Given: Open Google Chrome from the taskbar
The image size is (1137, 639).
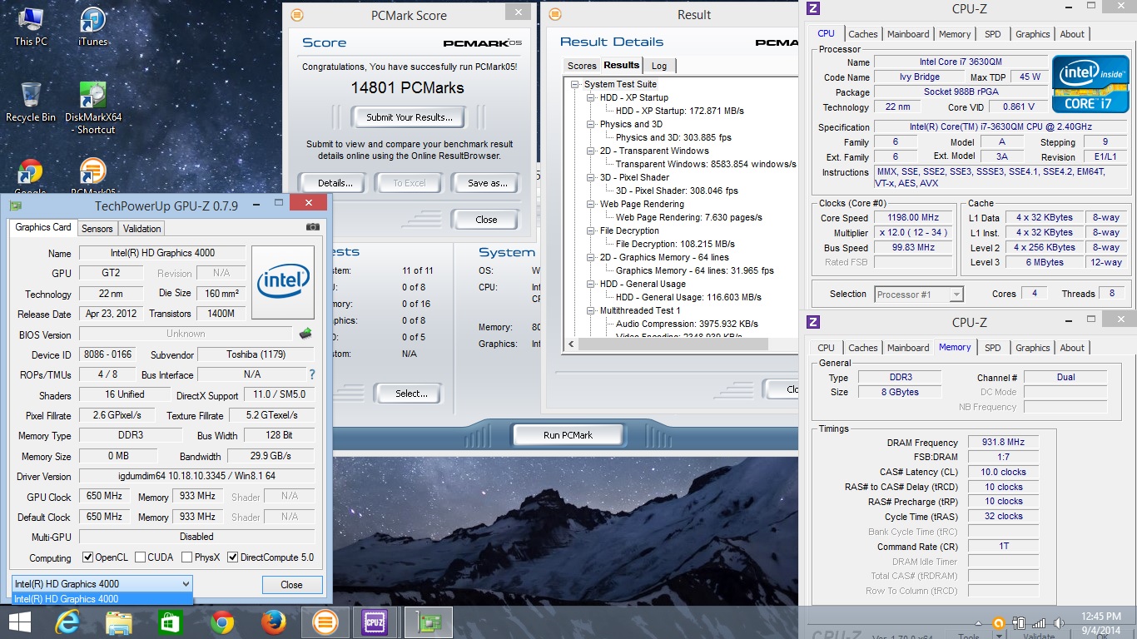Looking at the screenshot, I should (x=222, y=622).
